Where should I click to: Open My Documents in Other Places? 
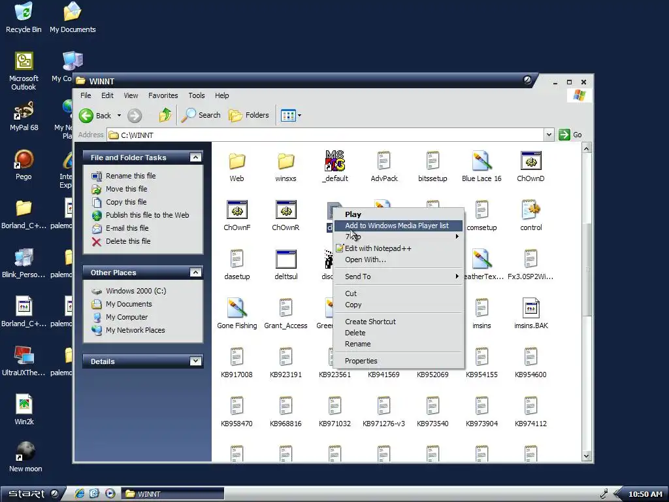tap(129, 304)
